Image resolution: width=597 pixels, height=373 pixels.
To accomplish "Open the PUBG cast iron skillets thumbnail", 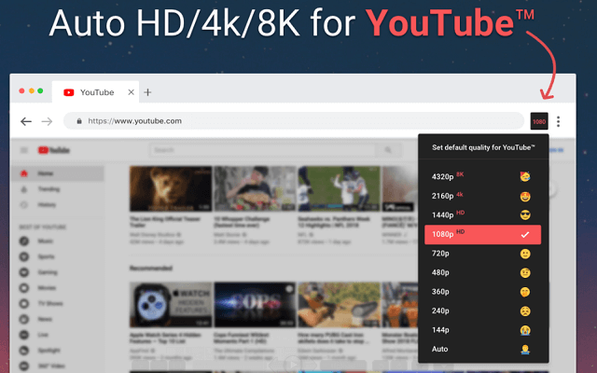I will click(339, 305).
